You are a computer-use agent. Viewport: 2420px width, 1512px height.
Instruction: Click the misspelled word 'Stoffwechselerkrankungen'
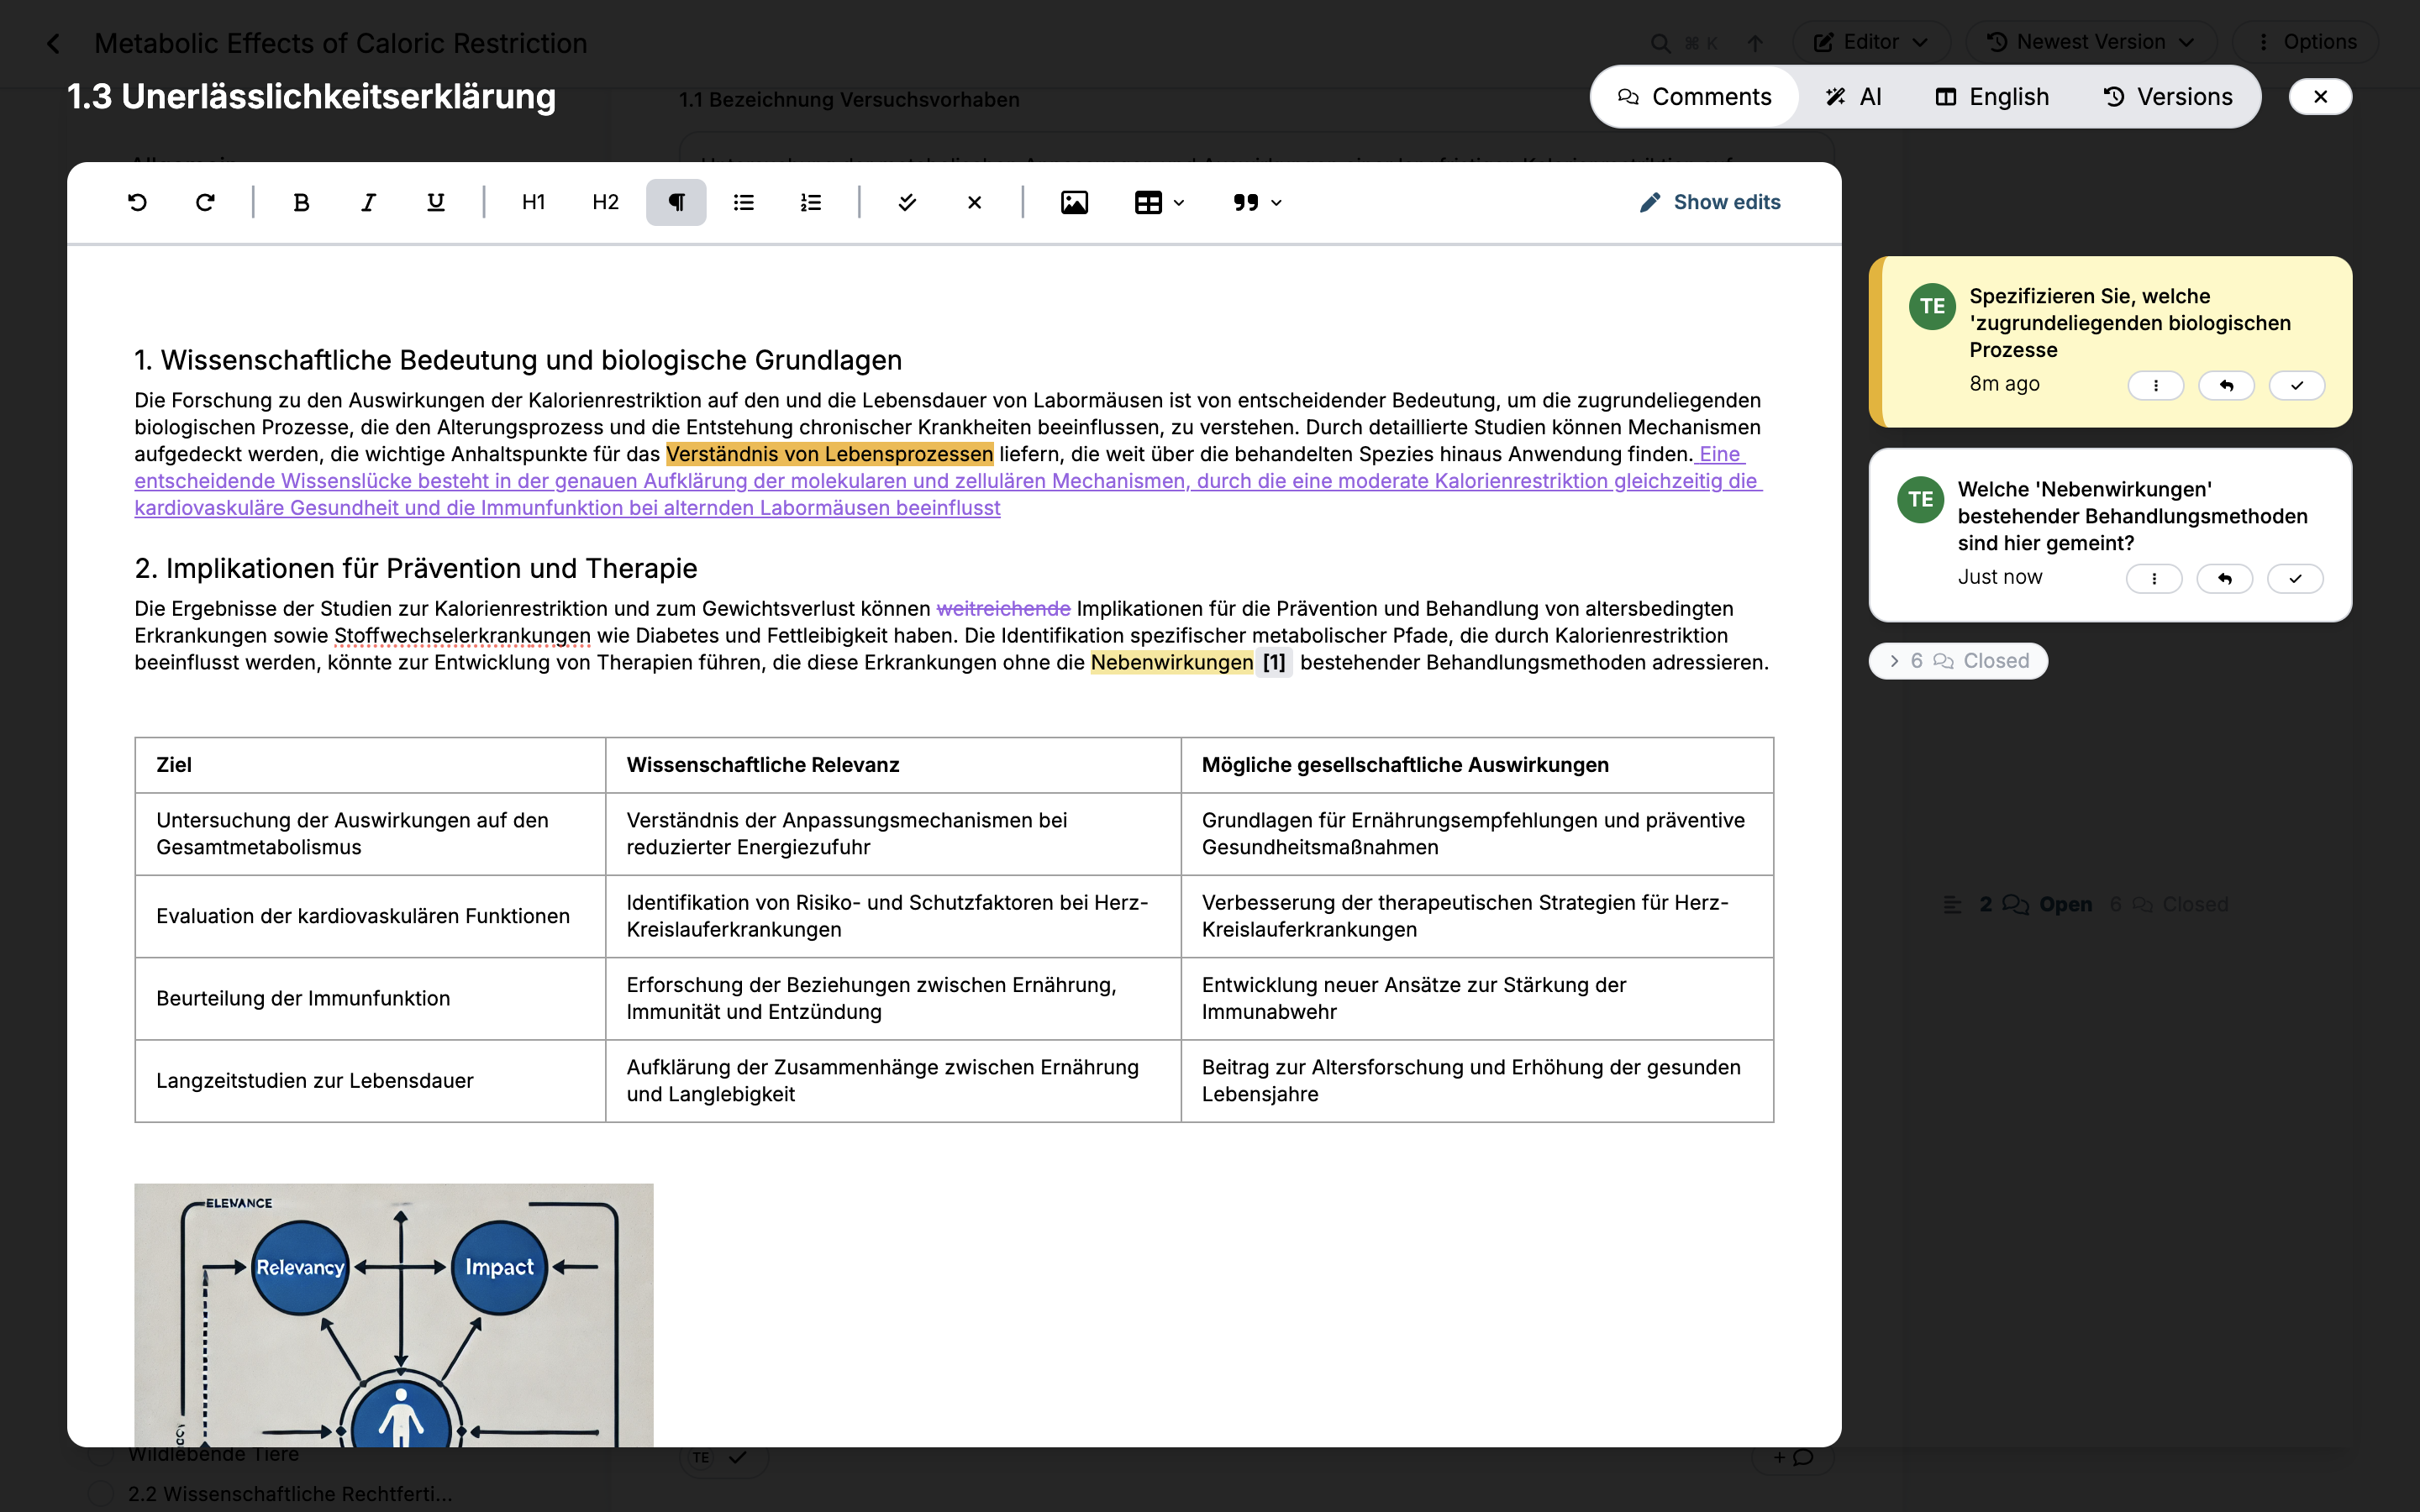tap(462, 635)
